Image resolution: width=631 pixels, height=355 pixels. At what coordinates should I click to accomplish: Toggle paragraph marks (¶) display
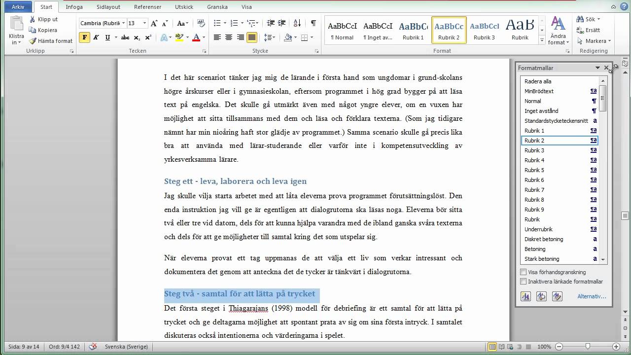click(x=313, y=23)
